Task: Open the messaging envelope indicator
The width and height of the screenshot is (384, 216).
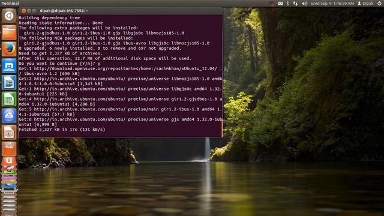Action: (280, 4)
